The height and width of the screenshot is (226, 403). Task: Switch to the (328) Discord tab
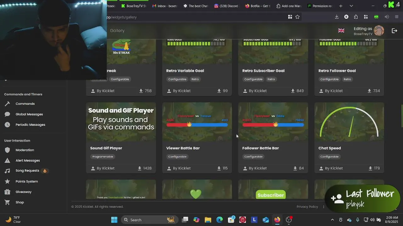coord(226,6)
